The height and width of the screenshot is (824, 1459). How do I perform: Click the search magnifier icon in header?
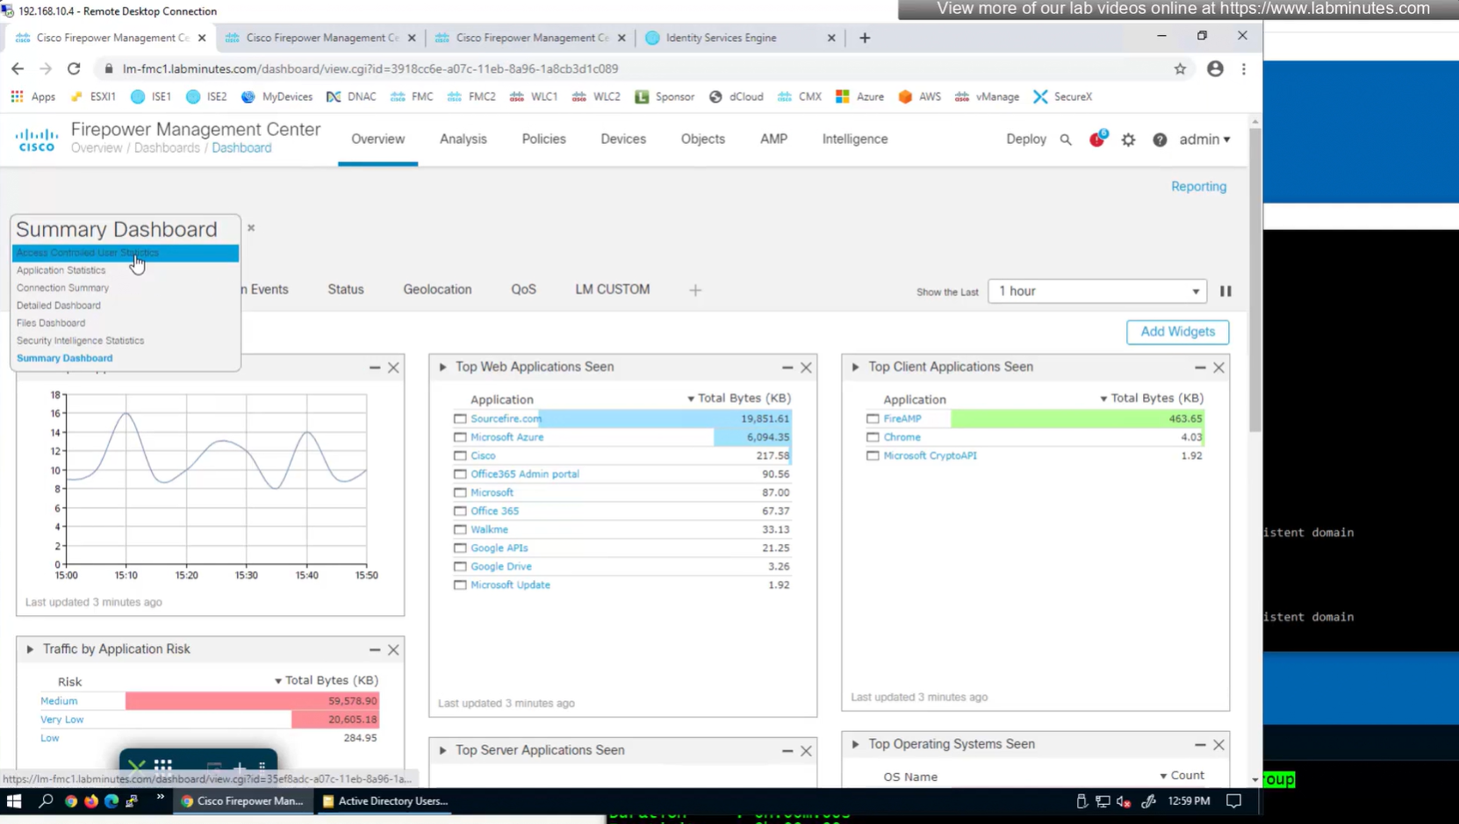1066,140
